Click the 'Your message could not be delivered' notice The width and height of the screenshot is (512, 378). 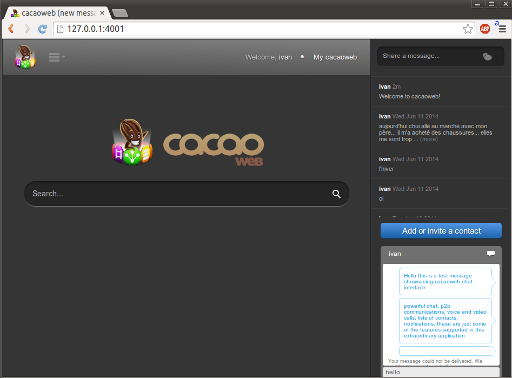pyautogui.click(x=435, y=361)
